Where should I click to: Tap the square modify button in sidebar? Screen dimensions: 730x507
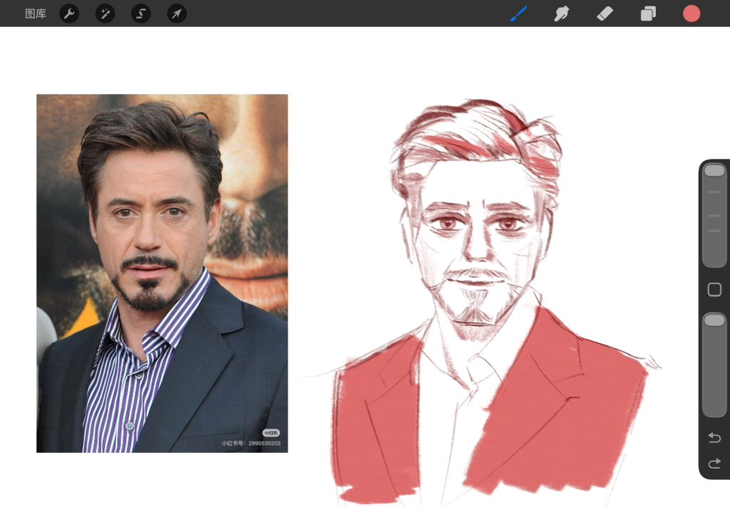[x=714, y=289]
